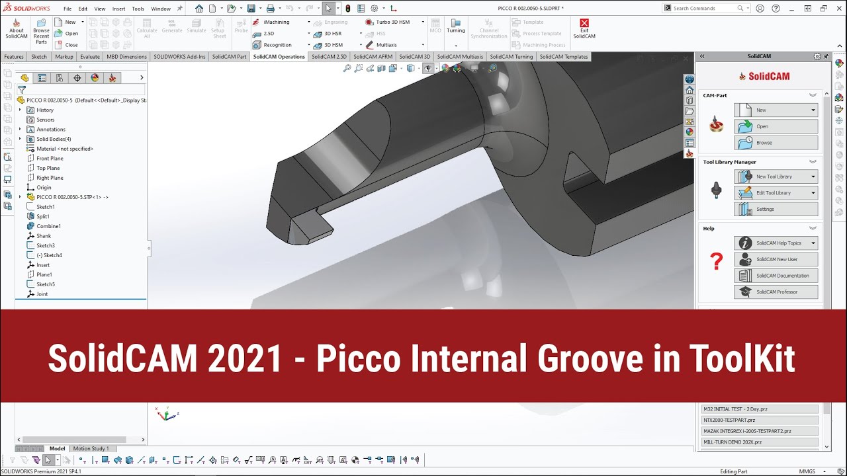Click the Home icon in the title toolbar
This screenshot has width=847, height=476.
199,9
